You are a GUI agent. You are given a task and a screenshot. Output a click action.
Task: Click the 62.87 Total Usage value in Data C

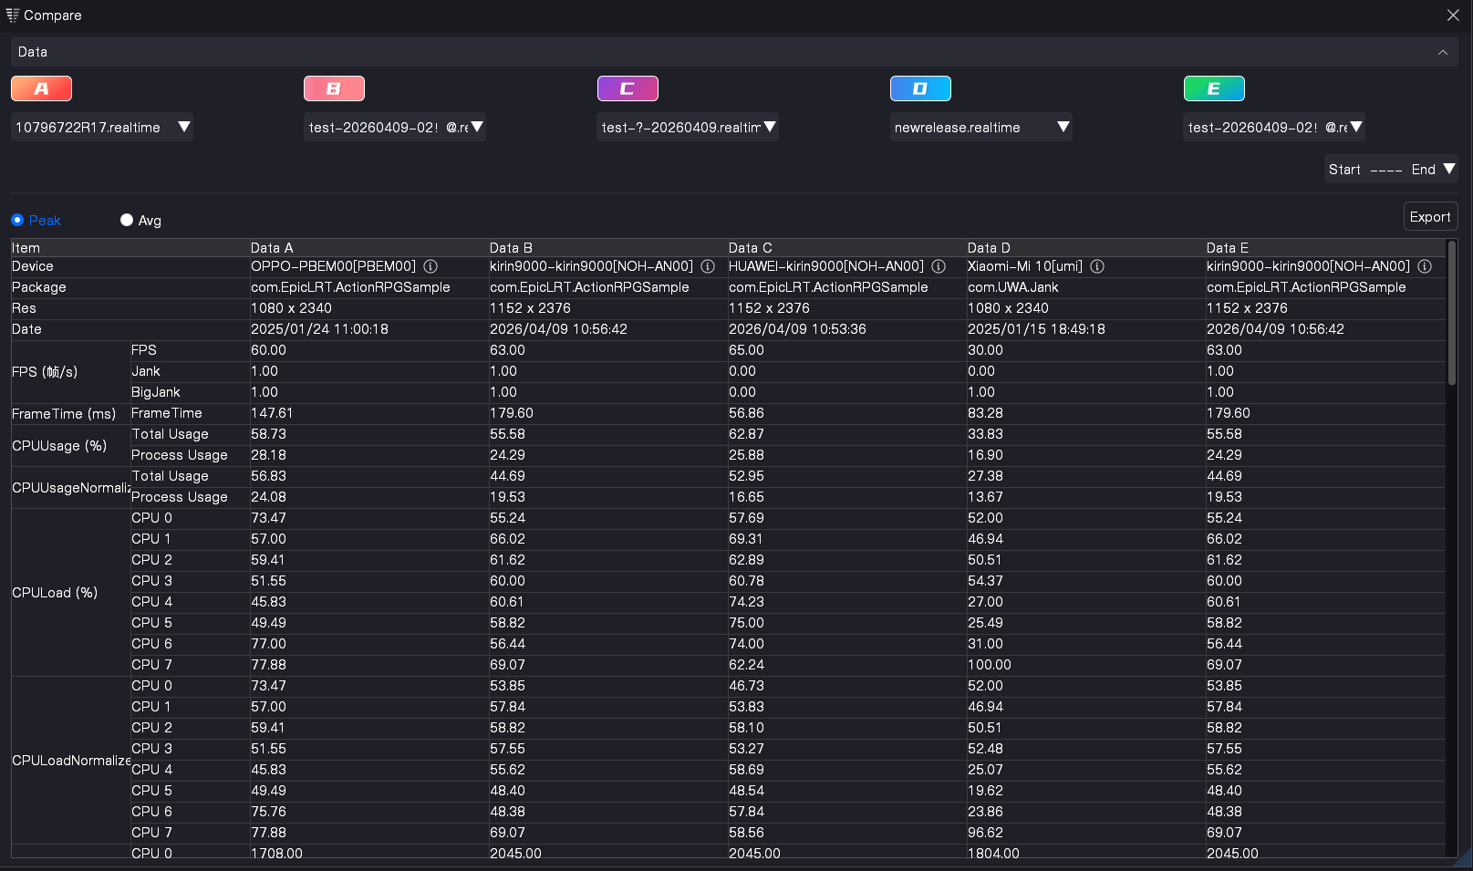[x=746, y=434]
